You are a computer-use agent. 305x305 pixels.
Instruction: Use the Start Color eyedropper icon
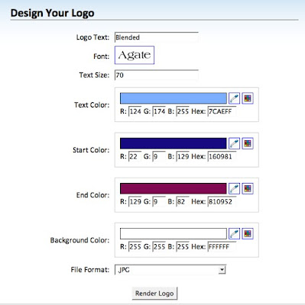point(234,143)
